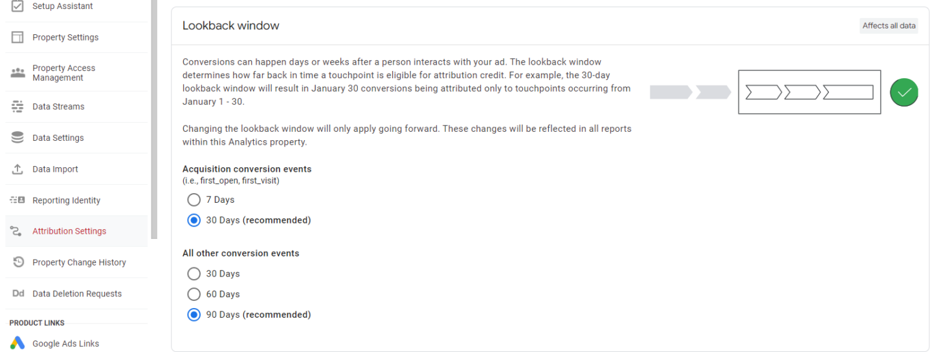Click the Reporting Identity icon
Image resolution: width=932 pixels, height=352 pixels.
[x=17, y=200]
